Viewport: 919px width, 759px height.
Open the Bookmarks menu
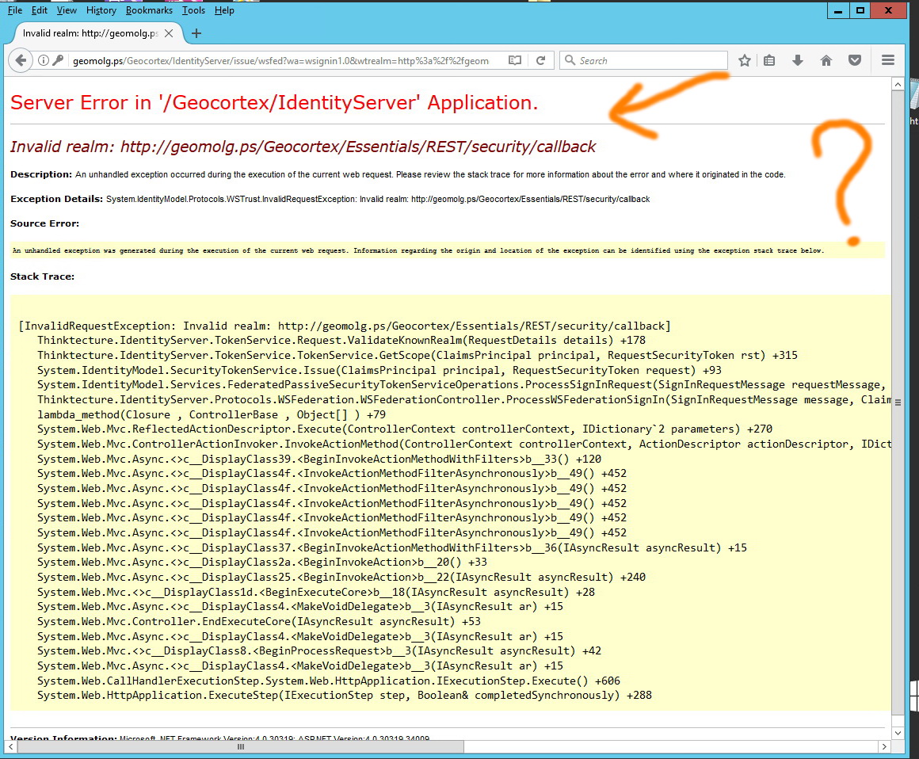(150, 10)
